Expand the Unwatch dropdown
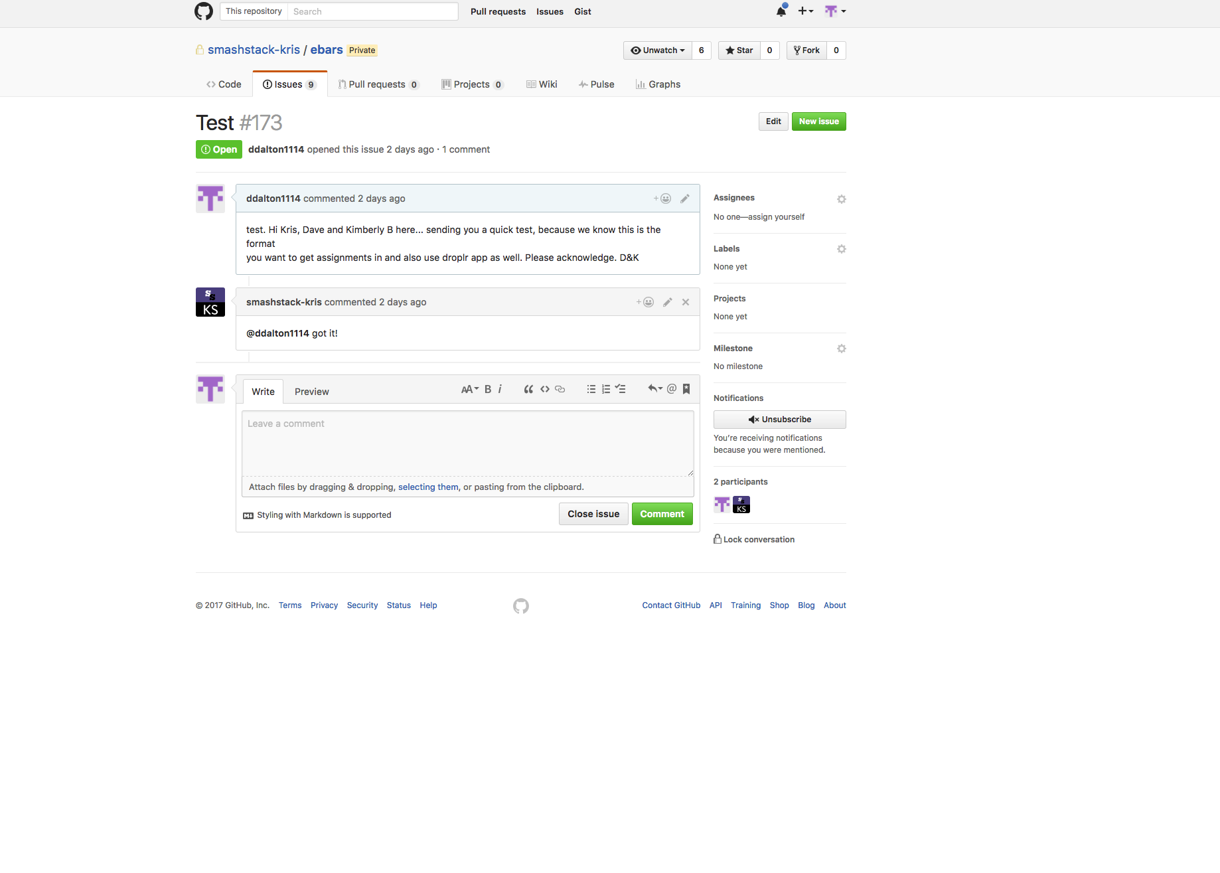Viewport: 1220px width, 873px height. point(657,50)
